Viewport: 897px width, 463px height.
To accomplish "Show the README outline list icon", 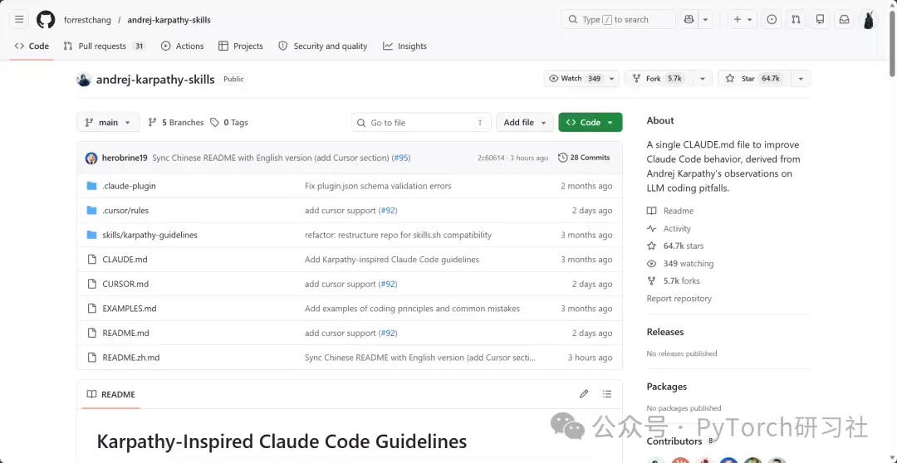I will pyautogui.click(x=607, y=394).
